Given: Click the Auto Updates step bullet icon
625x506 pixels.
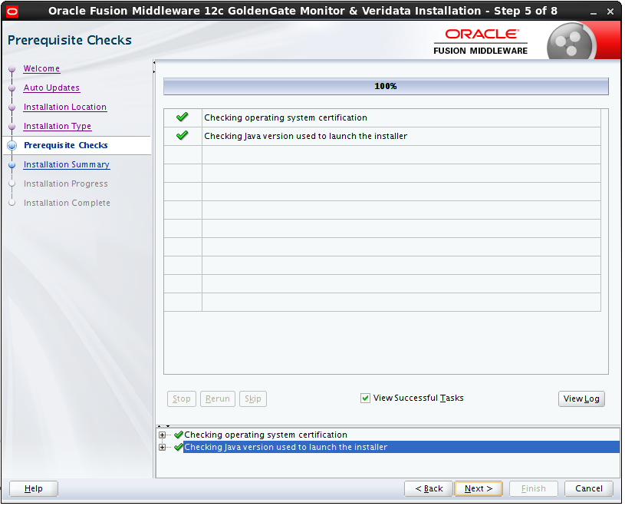Looking at the screenshot, I should pos(12,88).
